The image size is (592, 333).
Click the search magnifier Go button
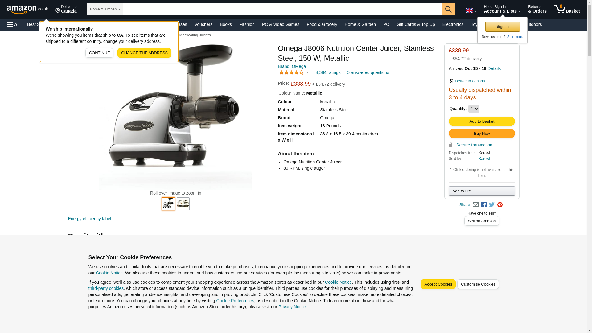[448, 9]
